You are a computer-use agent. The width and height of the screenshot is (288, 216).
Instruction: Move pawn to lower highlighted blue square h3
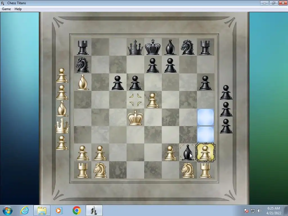(205, 135)
